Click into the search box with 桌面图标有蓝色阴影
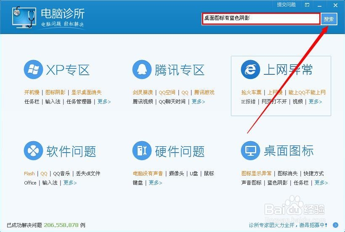Image resolution: width=345 pixels, height=232 pixels. (261, 19)
